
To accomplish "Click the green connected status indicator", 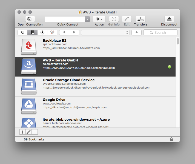I will tap(169, 67).
